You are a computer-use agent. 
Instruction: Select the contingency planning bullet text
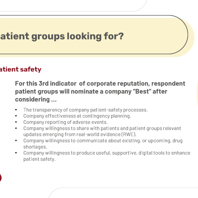tap(77, 116)
